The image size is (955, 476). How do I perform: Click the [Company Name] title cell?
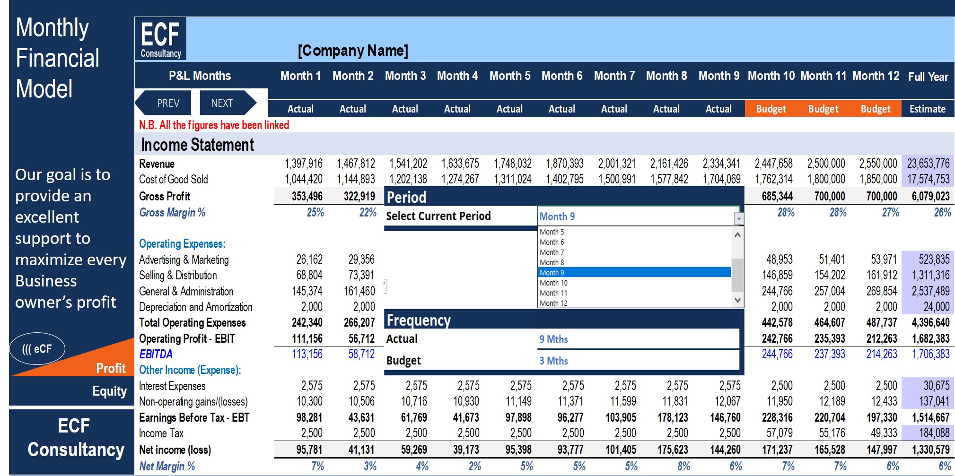(353, 50)
